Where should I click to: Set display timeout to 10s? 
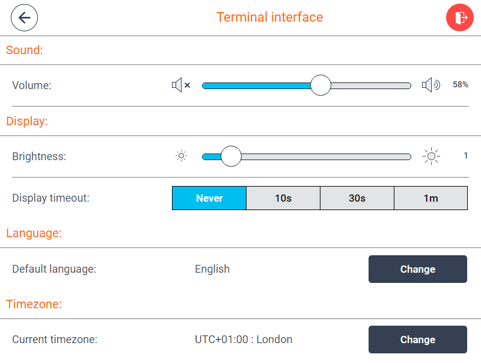[x=283, y=198]
